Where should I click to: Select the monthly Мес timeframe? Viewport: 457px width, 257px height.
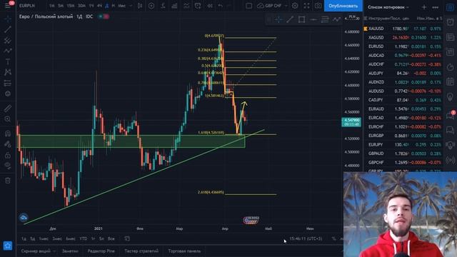(122, 6)
